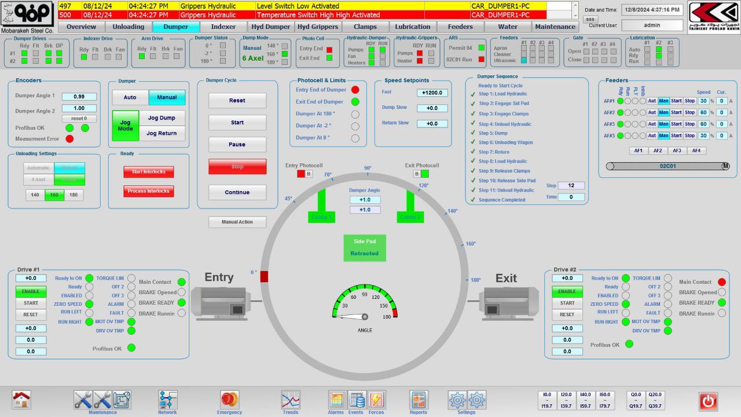
Task: Set feeder AF#1 to Aut mode
Action: (652, 101)
